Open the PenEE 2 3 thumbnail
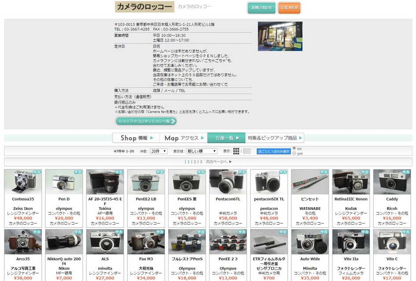This screenshot has height=281, width=416. 228,241
